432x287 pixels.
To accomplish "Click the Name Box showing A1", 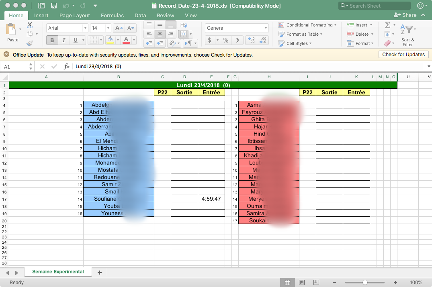I will [14, 67].
